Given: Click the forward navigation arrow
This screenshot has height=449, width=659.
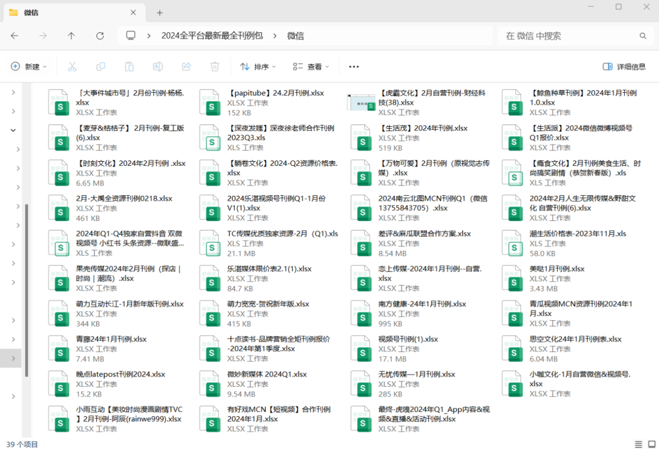Looking at the screenshot, I should [x=43, y=36].
